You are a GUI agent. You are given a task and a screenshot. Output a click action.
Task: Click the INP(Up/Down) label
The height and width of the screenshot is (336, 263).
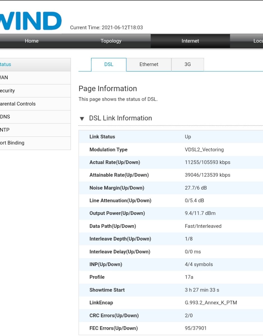[x=106, y=264]
